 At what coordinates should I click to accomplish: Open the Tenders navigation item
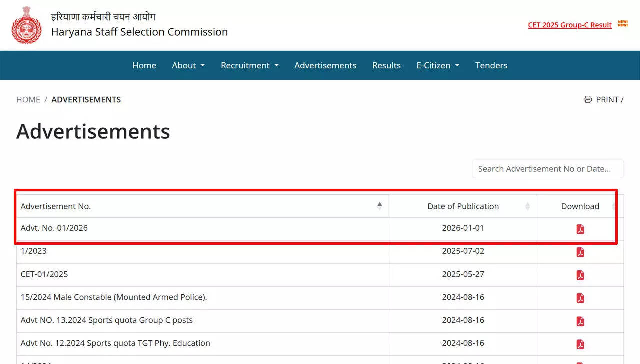point(491,65)
